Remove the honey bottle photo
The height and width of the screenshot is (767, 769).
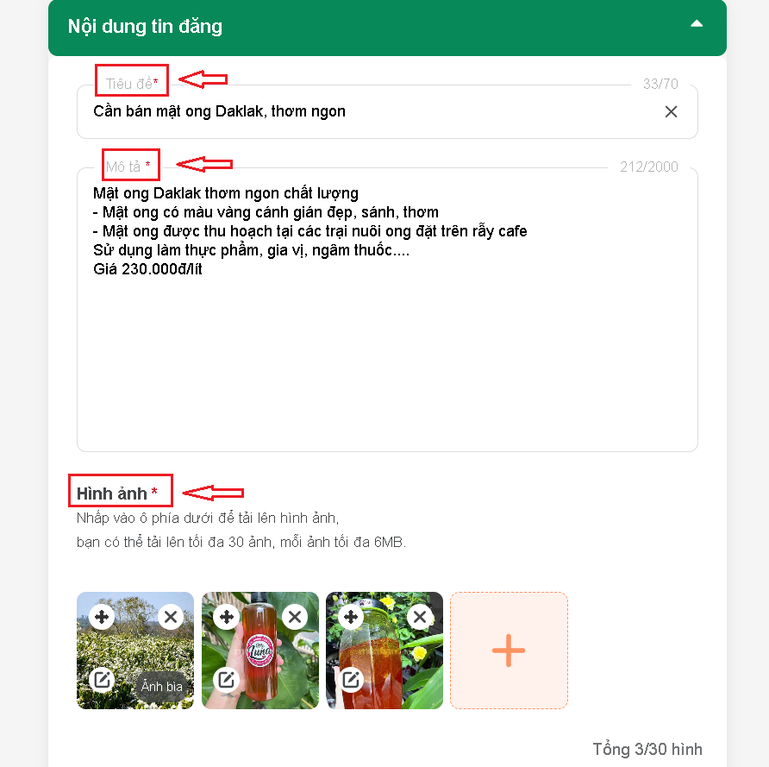295,616
